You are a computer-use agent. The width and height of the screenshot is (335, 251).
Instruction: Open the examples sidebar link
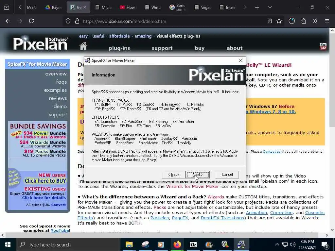55,90
